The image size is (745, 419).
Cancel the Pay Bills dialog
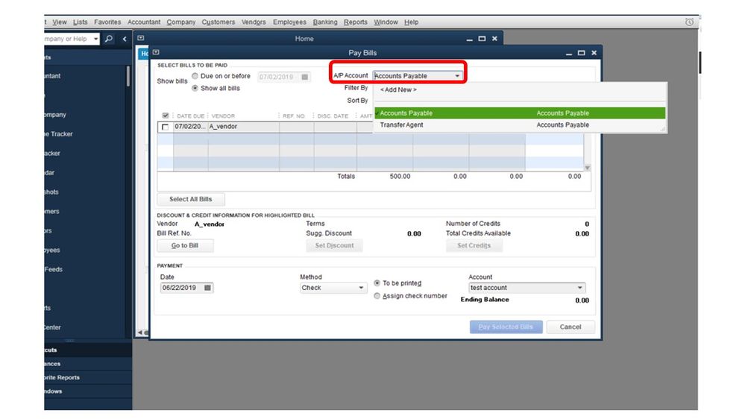570,327
